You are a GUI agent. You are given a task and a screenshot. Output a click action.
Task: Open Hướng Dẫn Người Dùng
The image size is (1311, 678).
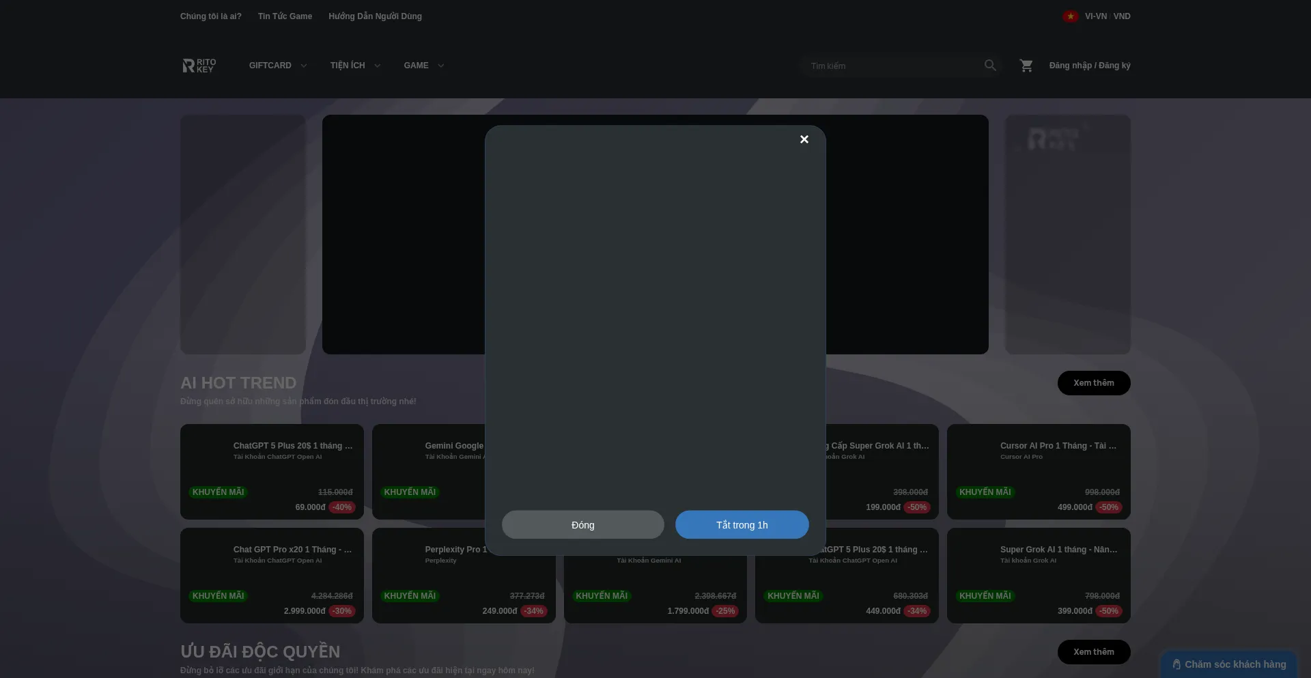point(375,16)
